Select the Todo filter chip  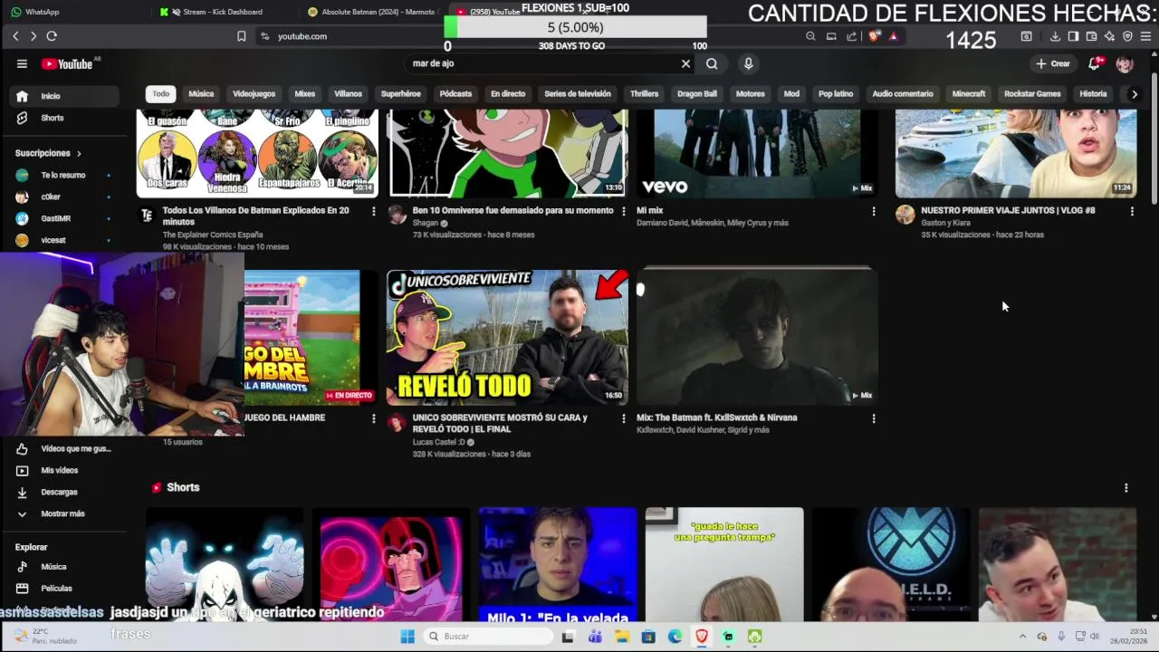coord(160,94)
